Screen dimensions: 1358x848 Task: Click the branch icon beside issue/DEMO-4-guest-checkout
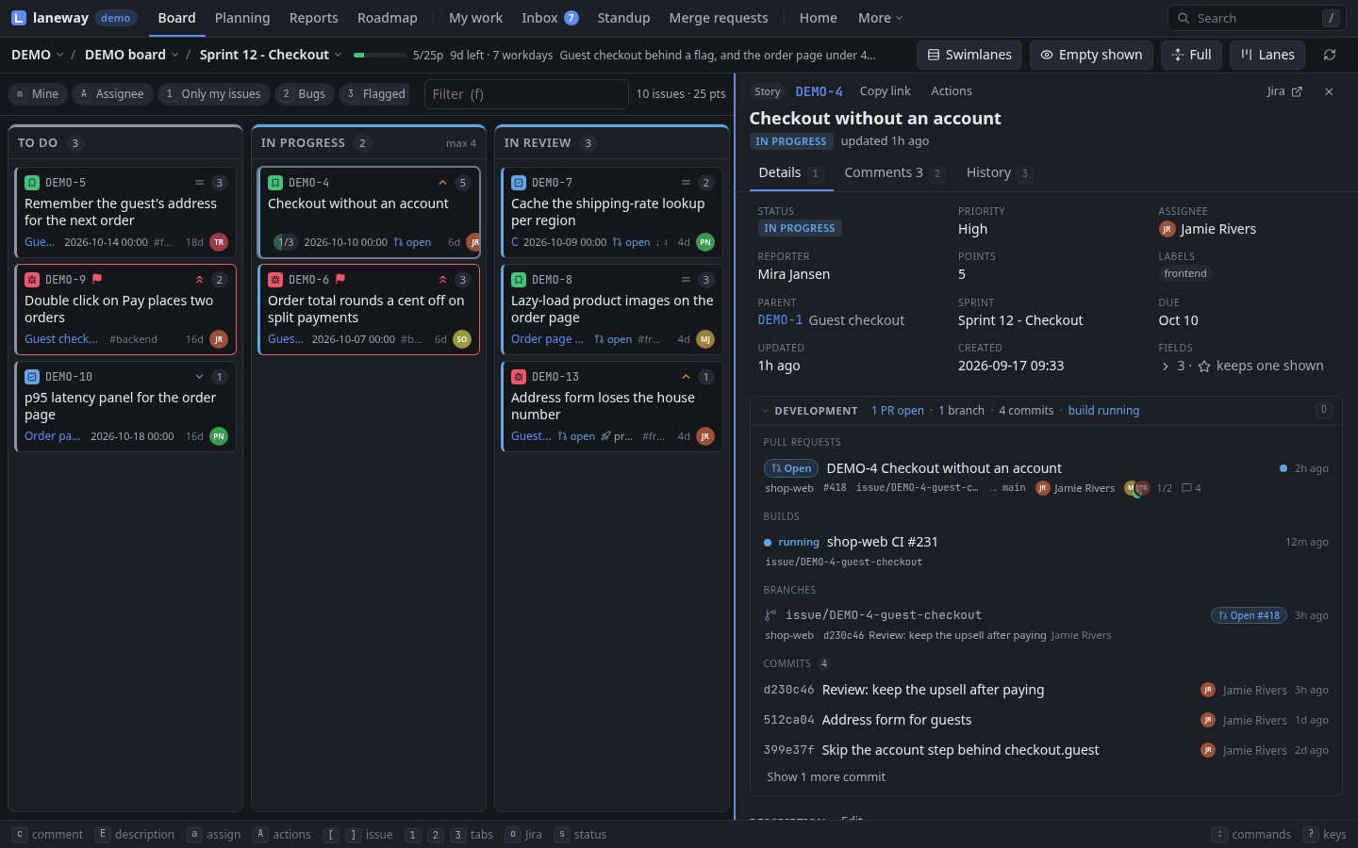tap(770, 615)
